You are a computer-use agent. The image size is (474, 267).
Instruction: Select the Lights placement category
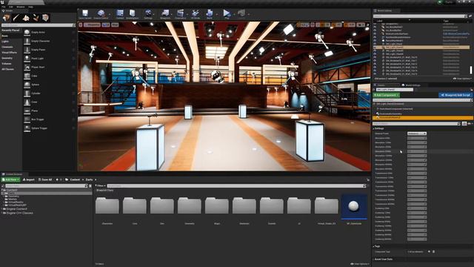(5, 42)
